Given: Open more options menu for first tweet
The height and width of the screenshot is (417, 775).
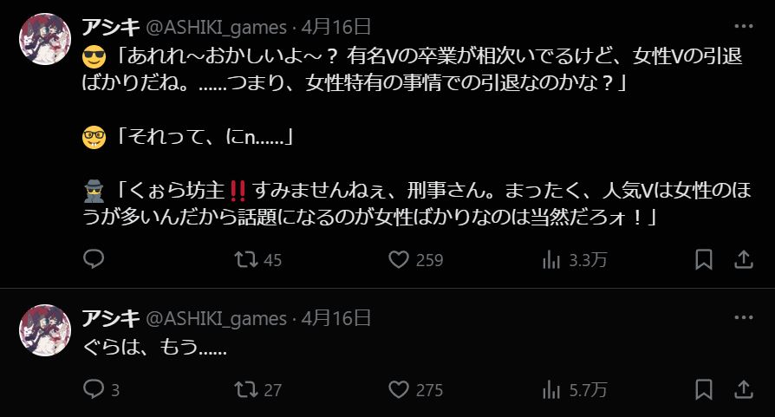Looking at the screenshot, I should pos(744,26).
